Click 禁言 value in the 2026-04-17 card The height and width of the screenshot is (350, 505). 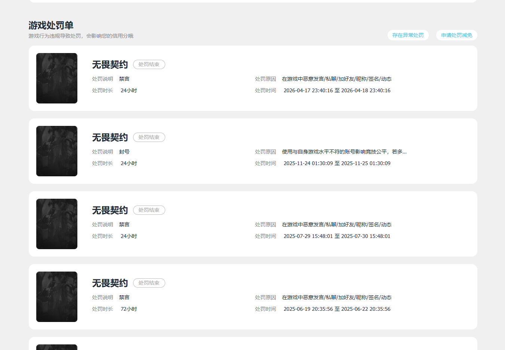(x=124, y=79)
